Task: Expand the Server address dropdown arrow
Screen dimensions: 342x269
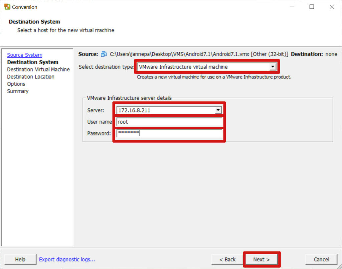Action: tap(218, 110)
